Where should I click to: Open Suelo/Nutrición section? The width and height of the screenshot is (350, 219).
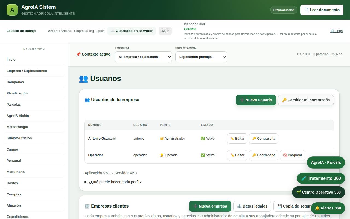(34, 138)
